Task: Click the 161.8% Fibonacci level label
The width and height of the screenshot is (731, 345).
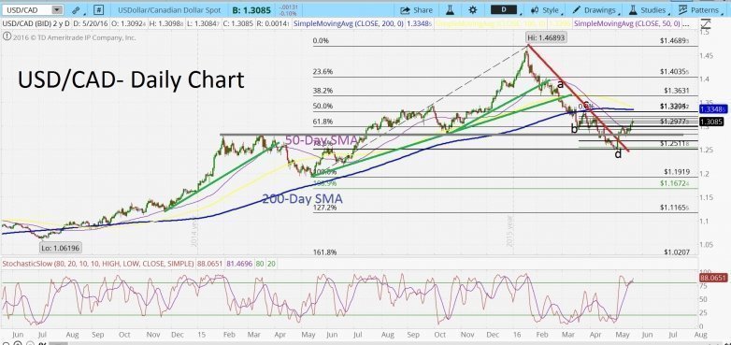Action: pos(325,252)
